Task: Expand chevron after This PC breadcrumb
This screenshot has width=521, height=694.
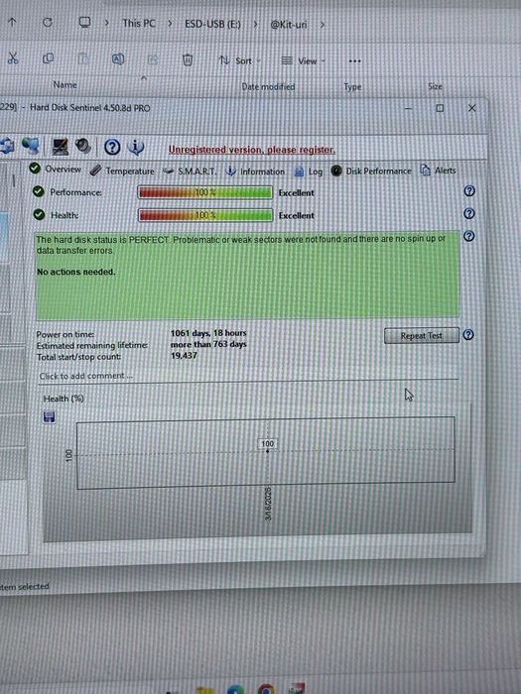Action: (x=170, y=24)
